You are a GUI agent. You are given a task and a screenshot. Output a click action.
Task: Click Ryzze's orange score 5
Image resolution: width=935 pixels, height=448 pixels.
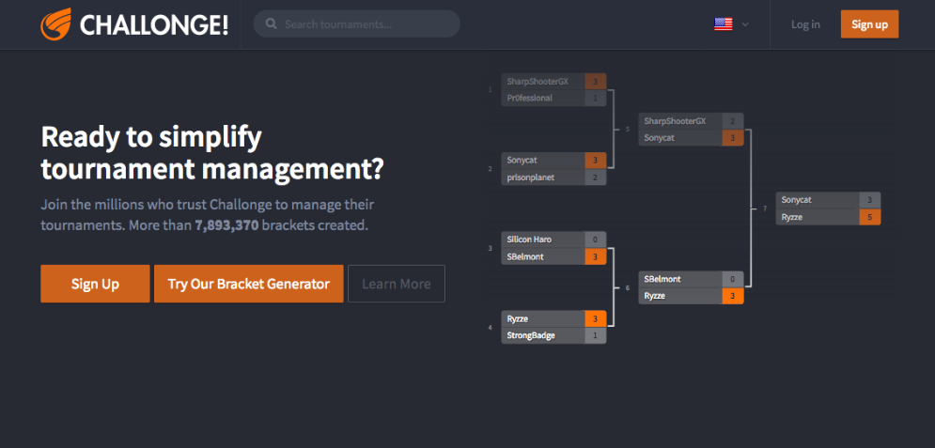(870, 218)
